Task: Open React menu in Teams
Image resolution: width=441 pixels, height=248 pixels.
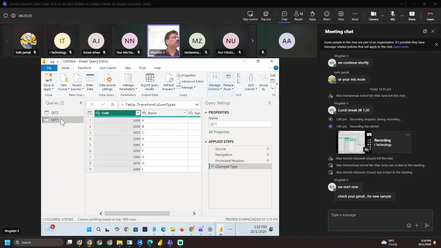Action: pos(327,16)
